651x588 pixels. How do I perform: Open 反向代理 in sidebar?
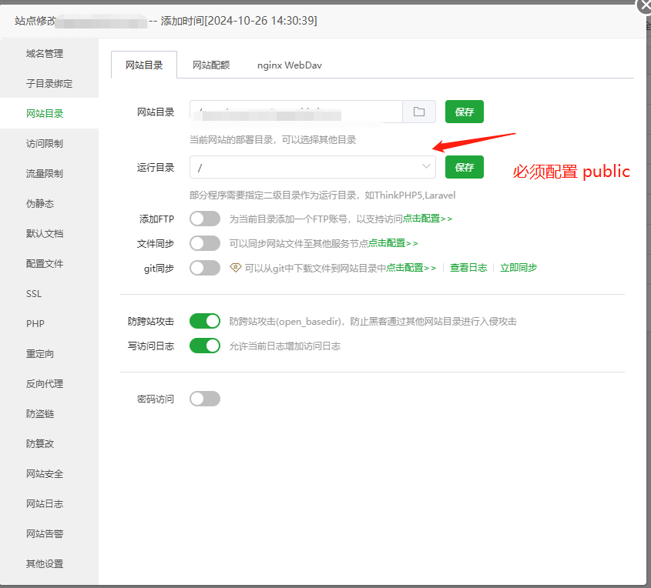(x=45, y=383)
